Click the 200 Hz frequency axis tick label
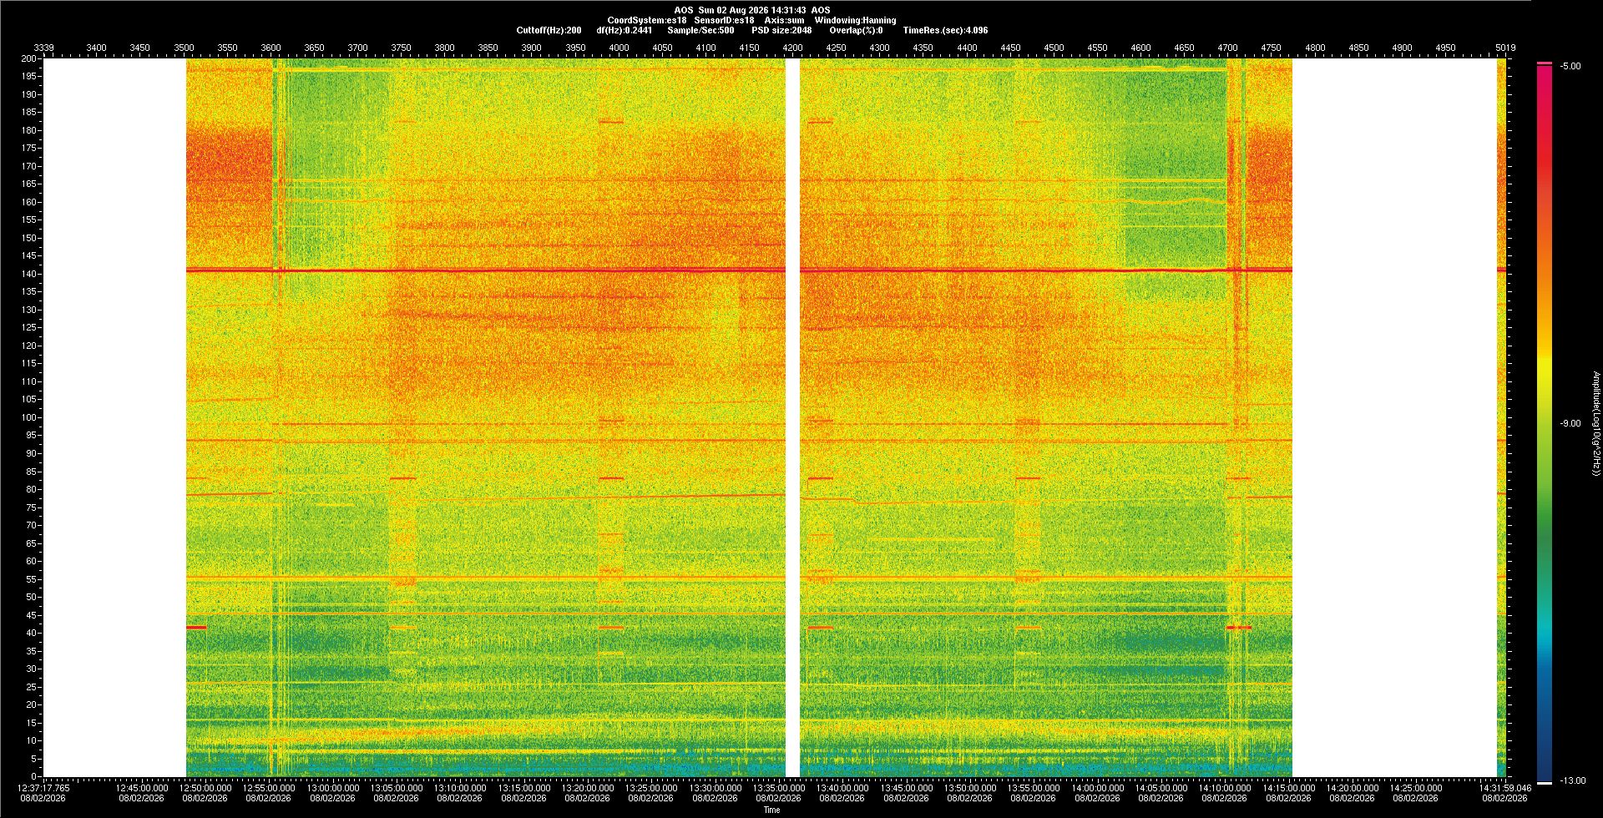The image size is (1603, 818). coord(29,58)
